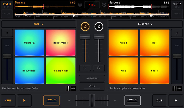This screenshot has height=108, width=184.
Task: Click the orange channel volume fader handle
Action: (85, 37)
